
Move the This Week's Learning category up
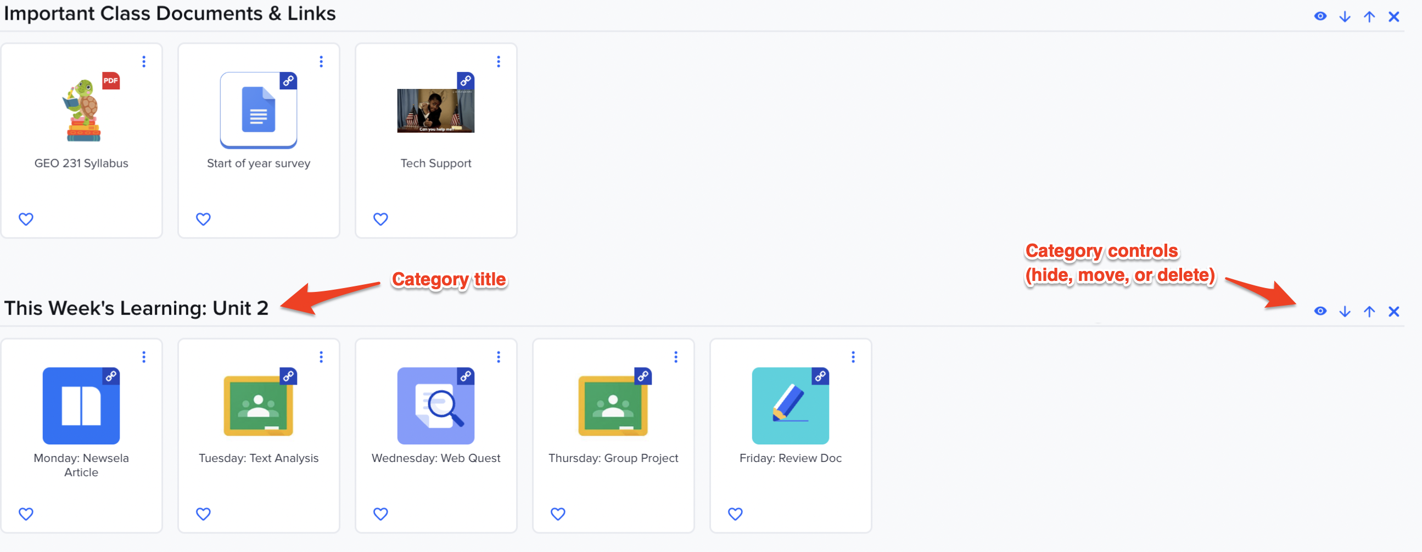coord(1369,311)
